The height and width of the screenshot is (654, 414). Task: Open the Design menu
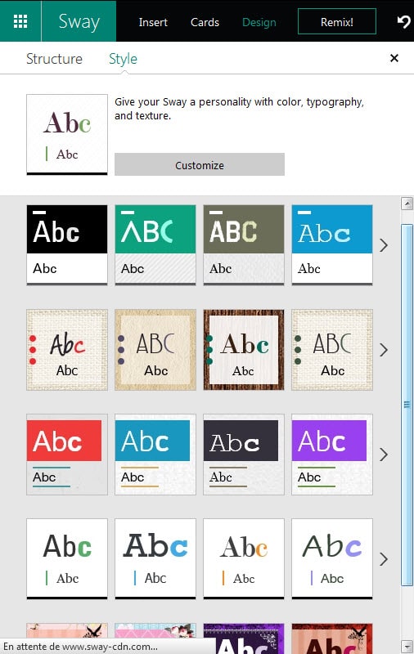(259, 22)
